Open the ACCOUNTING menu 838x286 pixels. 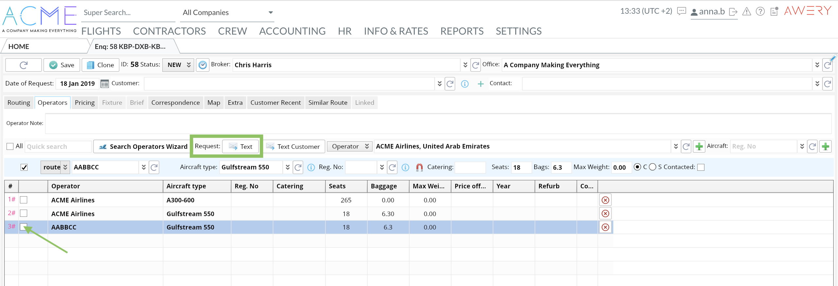[x=292, y=31]
